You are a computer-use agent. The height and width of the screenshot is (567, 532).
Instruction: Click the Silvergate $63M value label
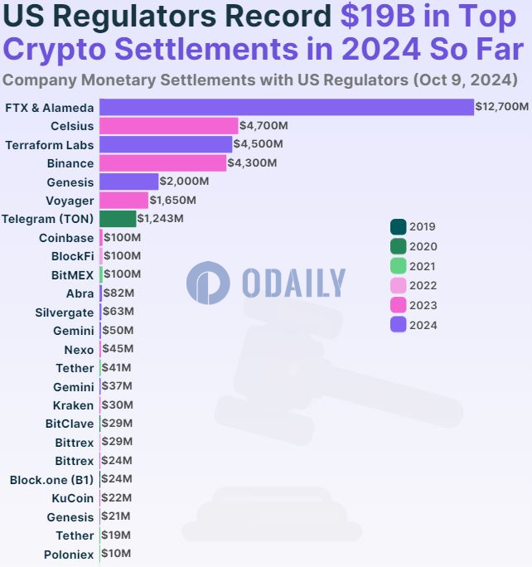tap(118, 312)
